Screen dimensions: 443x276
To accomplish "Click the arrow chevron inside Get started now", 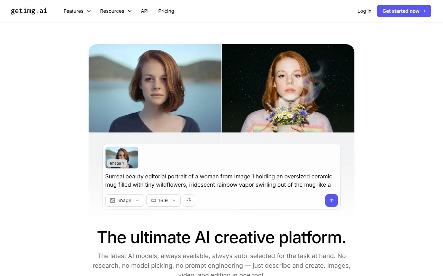I will (425, 11).
